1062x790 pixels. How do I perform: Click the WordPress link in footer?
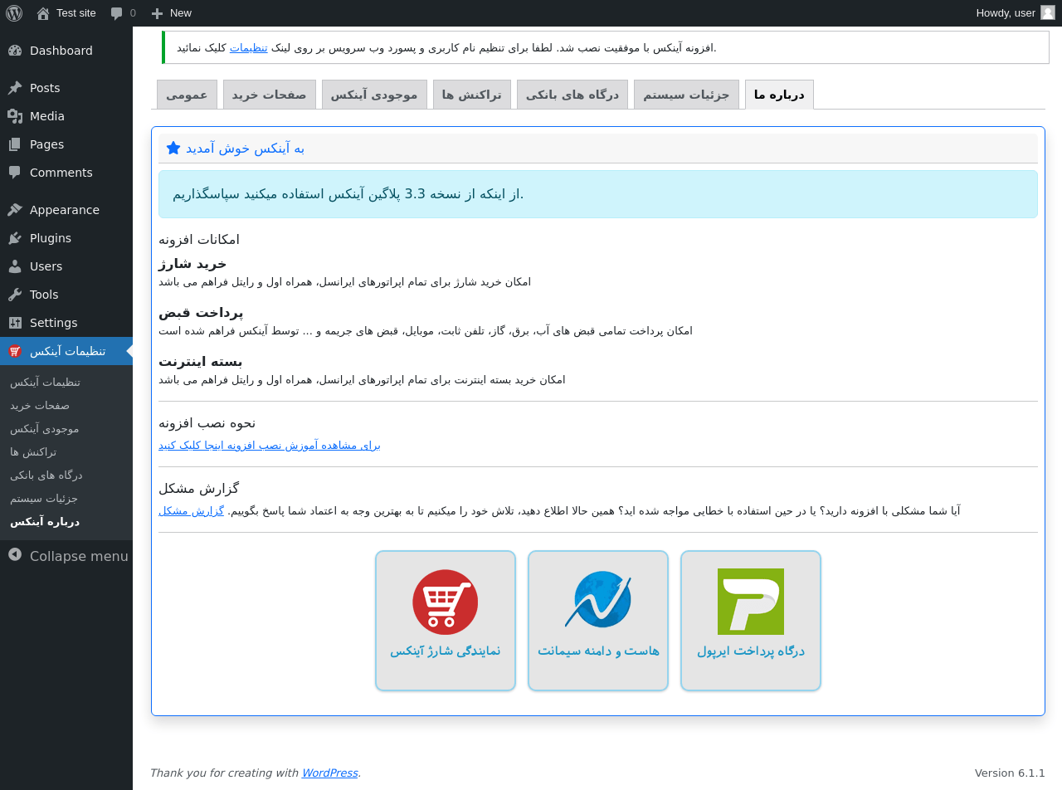pyautogui.click(x=329, y=773)
